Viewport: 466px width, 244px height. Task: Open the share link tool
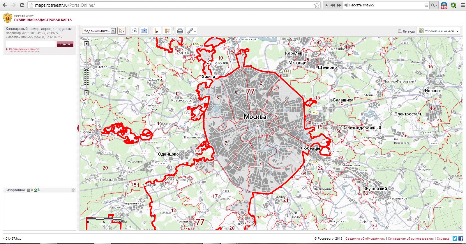[x=191, y=31]
